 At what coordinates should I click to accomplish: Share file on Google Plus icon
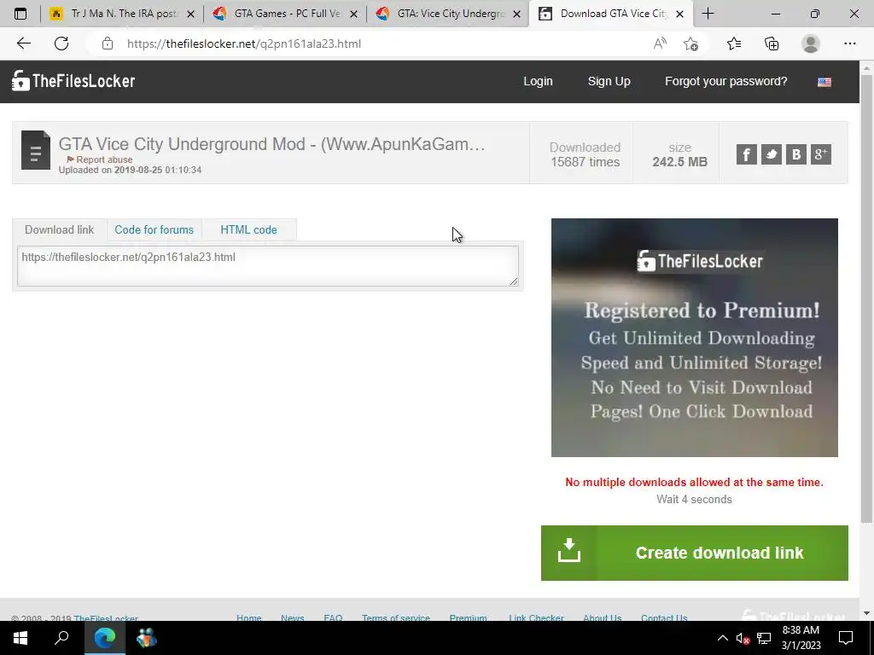(820, 154)
